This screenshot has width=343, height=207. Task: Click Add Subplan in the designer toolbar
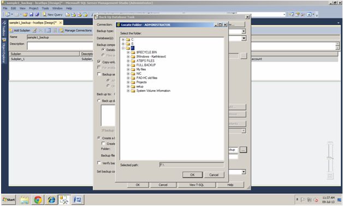pyautogui.click(x=20, y=31)
